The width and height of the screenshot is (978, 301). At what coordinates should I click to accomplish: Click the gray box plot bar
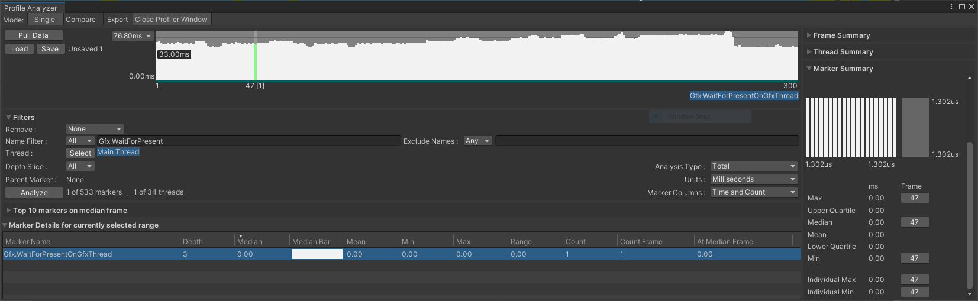point(915,128)
